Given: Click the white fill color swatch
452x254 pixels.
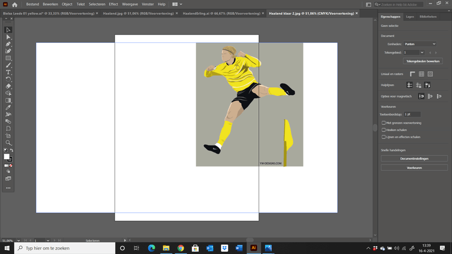Looking at the screenshot, I should coord(6,156).
